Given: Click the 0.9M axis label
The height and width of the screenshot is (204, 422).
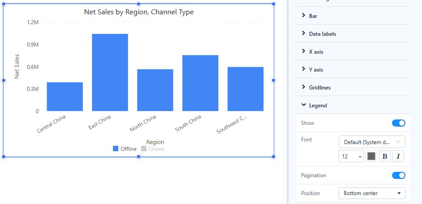Looking at the screenshot, I should coord(33,44).
